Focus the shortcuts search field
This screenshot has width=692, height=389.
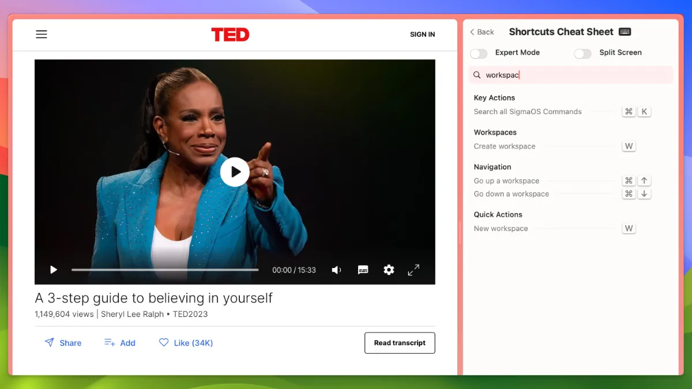coord(571,75)
